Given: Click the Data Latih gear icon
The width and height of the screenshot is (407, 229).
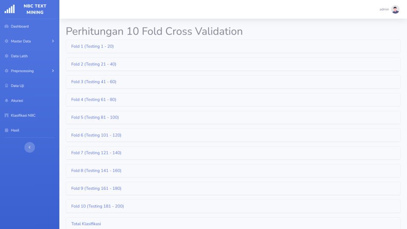Looking at the screenshot, I should pos(6,56).
